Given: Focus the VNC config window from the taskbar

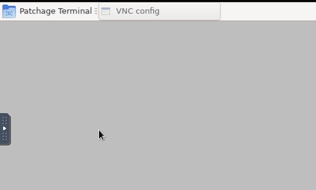Looking at the screenshot, I should pyautogui.click(x=159, y=11).
